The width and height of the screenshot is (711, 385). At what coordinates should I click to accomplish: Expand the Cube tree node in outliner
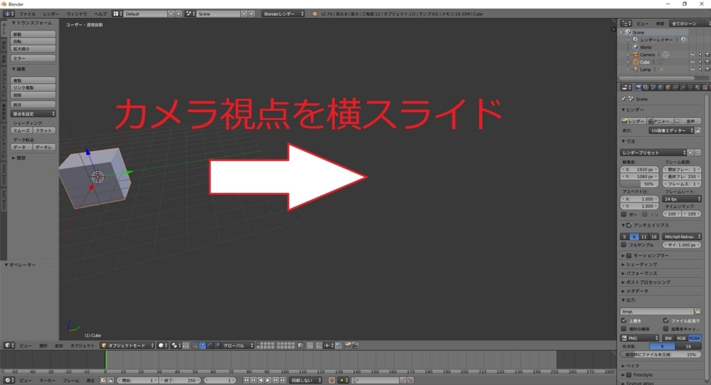pyautogui.click(x=628, y=62)
